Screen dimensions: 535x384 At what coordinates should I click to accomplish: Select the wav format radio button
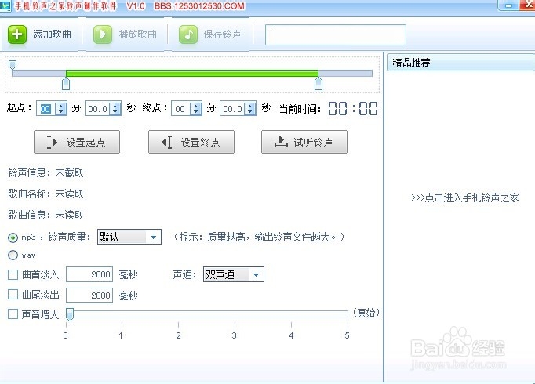pyautogui.click(x=13, y=255)
